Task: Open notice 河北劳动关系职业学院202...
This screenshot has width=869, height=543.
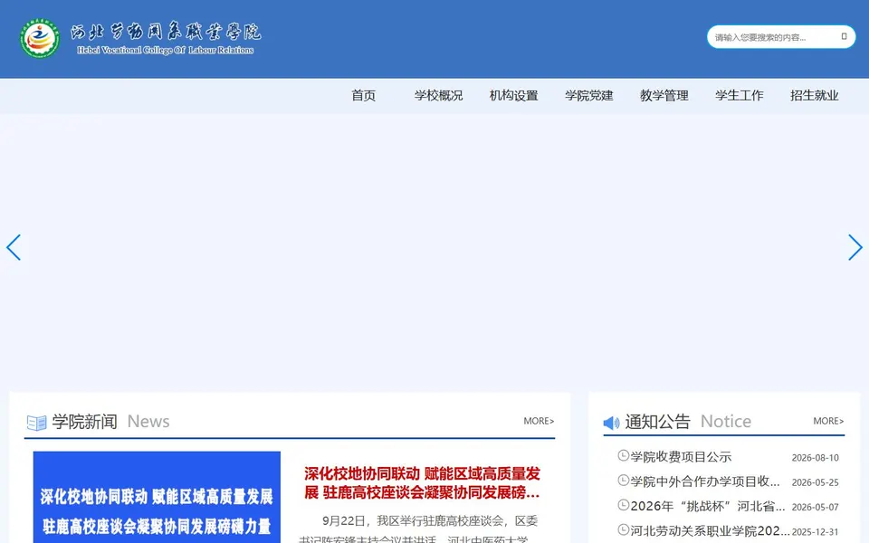Action: (710, 531)
